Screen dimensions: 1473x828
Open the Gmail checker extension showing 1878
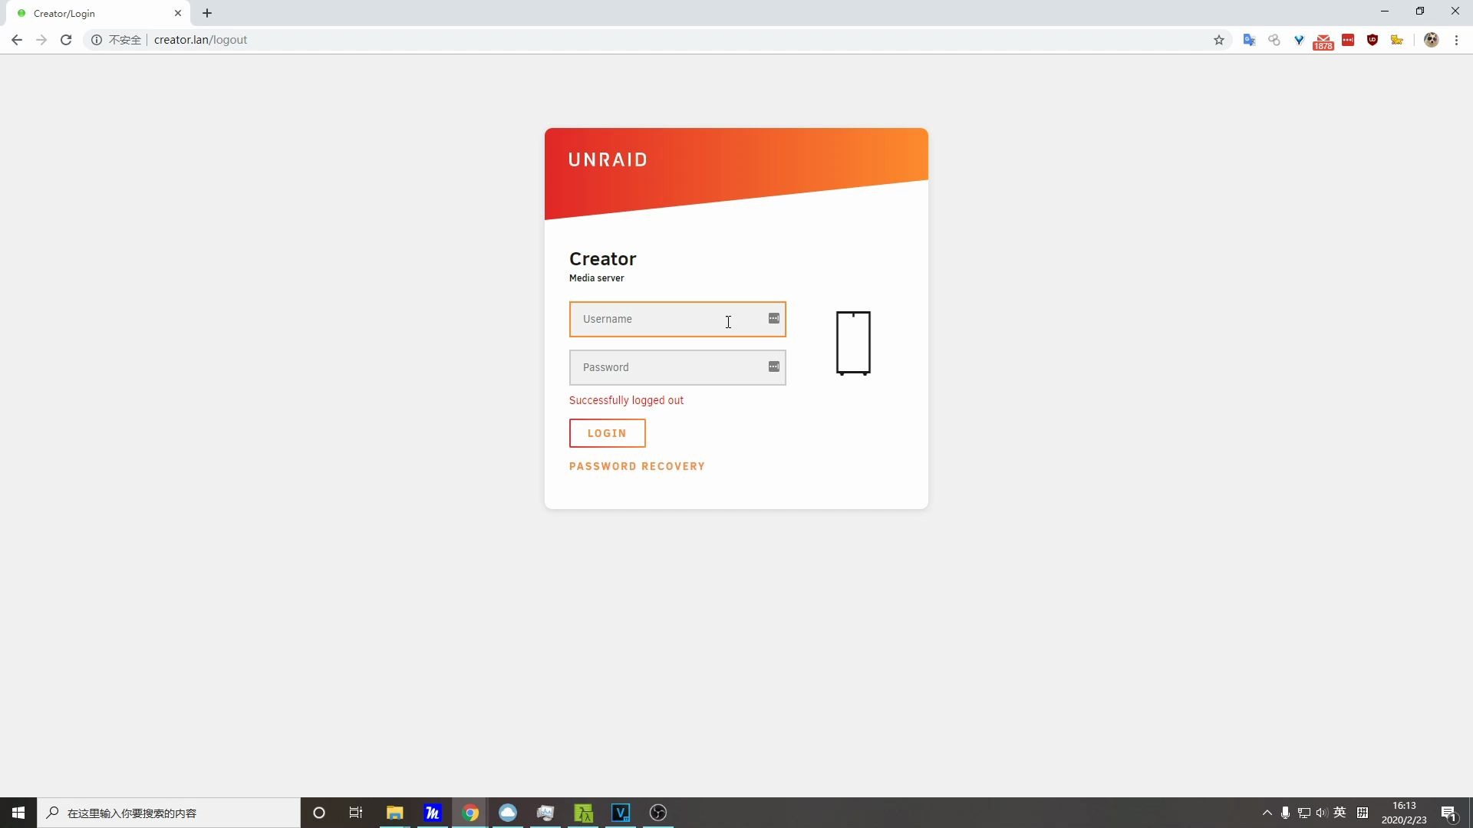pyautogui.click(x=1323, y=41)
